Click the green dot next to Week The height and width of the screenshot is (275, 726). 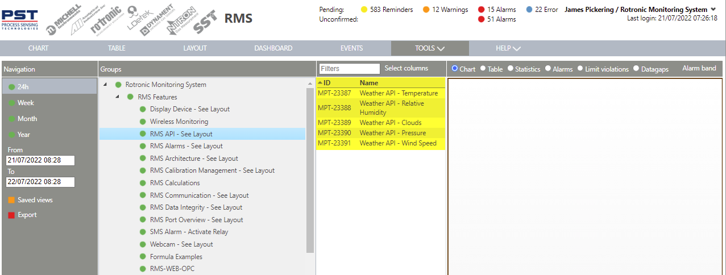[x=11, y=103]
